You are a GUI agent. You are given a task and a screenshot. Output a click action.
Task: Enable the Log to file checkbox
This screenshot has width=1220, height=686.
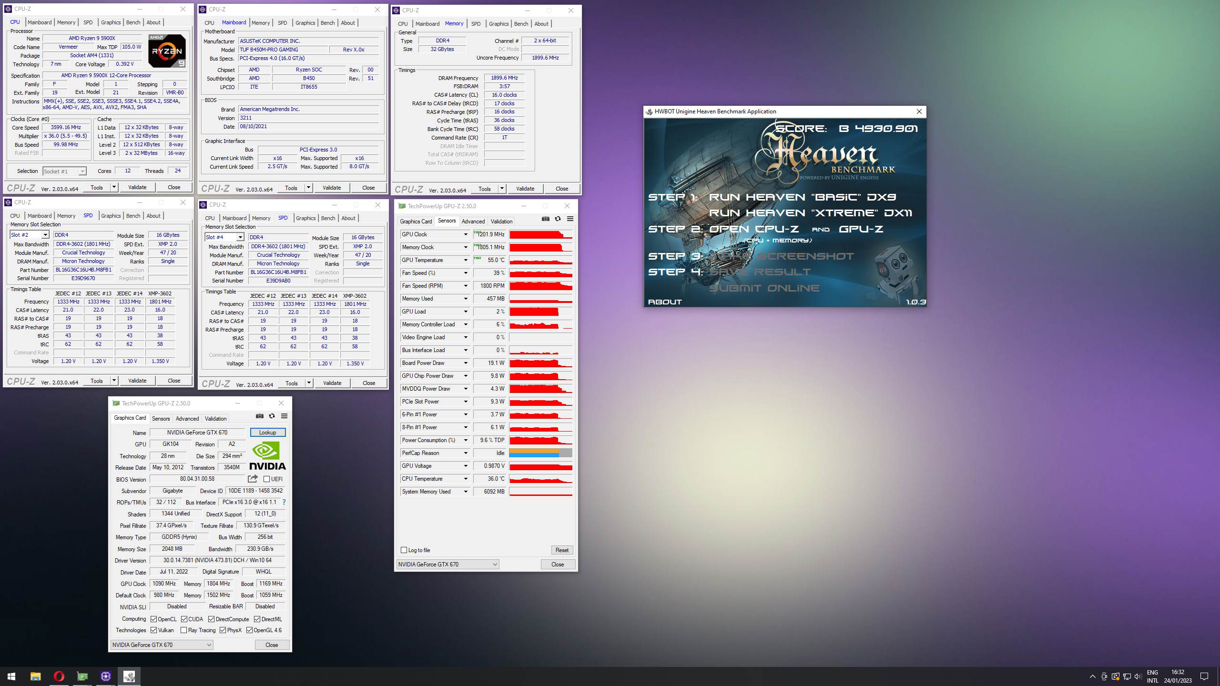pyautogui.click(x=404, y=550)
